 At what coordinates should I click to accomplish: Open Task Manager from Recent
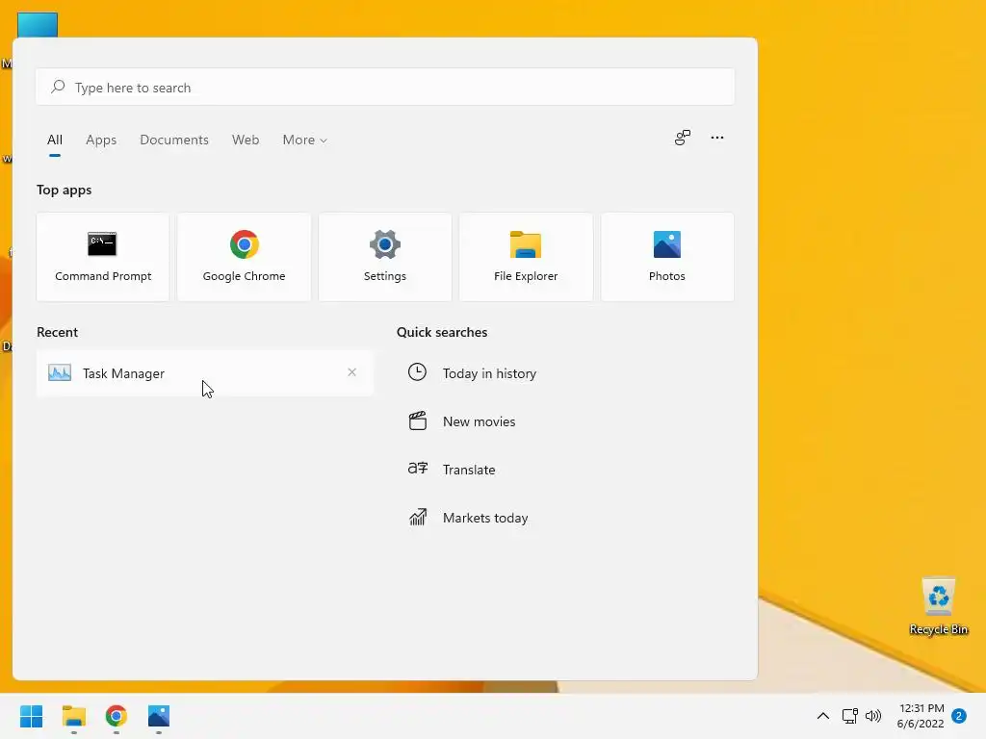(205, 373)
